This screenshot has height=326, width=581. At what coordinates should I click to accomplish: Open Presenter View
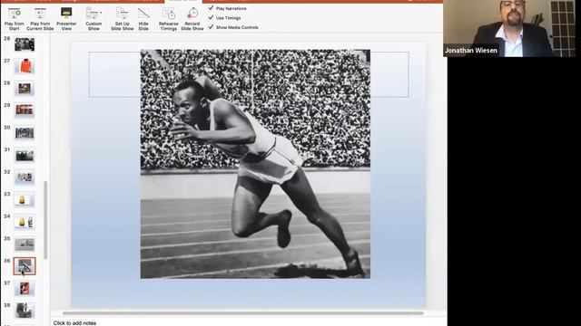(x=66, y=18)
